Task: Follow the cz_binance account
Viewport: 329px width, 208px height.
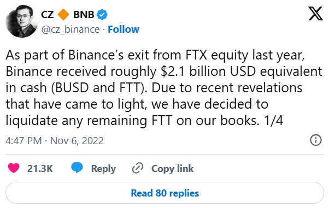Action: coord(124,29)
